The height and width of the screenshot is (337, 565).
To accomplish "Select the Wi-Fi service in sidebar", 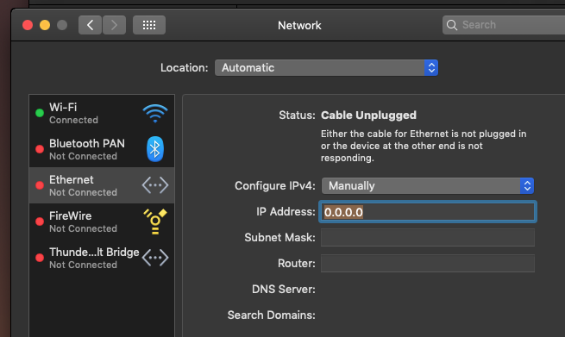I will tap(102, 113).
